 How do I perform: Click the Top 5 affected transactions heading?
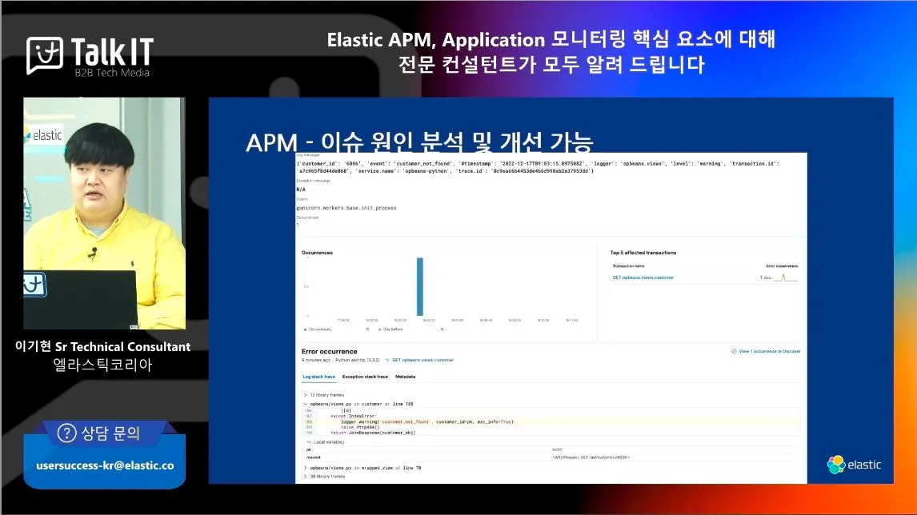[643, 253]
